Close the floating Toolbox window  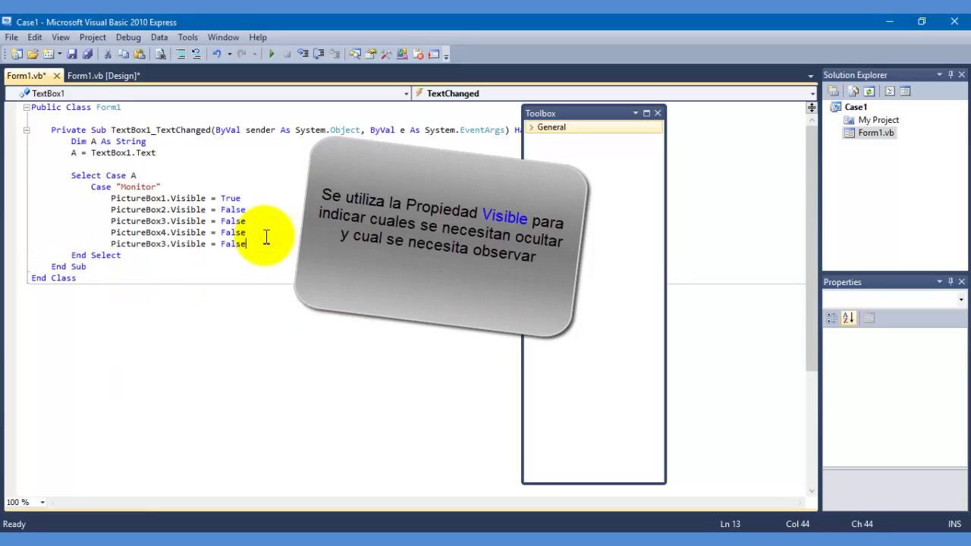[658, 113]
